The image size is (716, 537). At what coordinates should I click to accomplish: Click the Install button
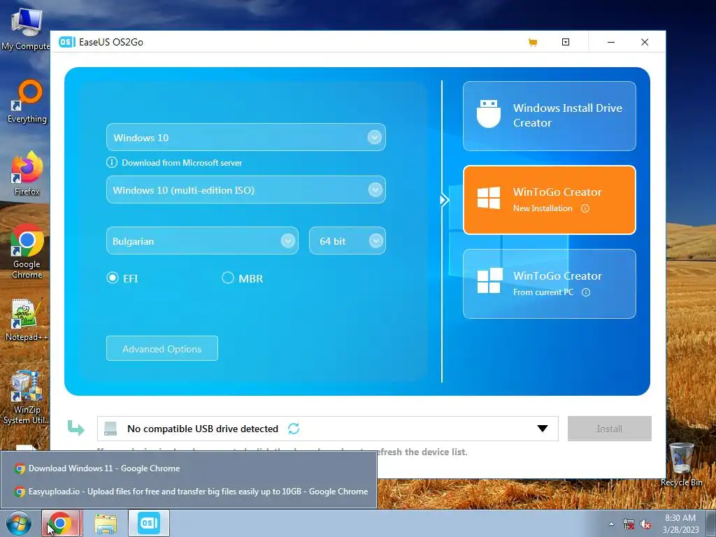[x=610, y=429]
